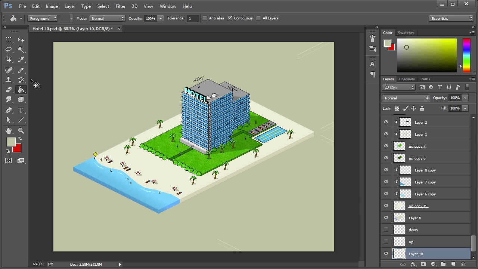Image resolution: width=478 pixels, height=269 pixels.
Task: Enable the All Layers checkbox
Action: coord(258,18)
